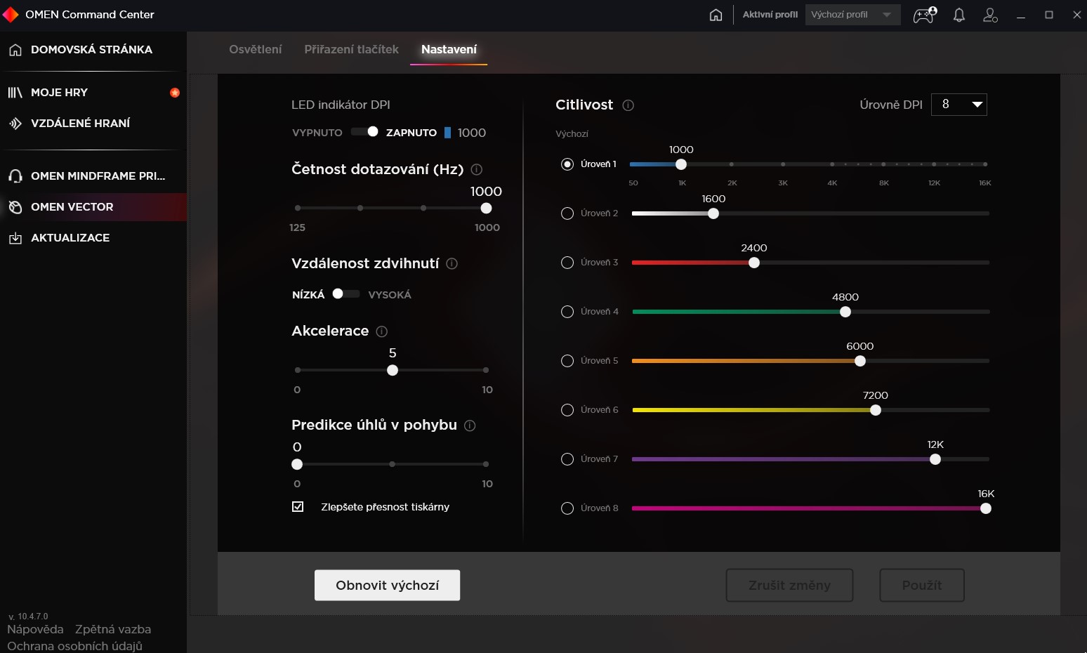This screenshot has height=653, width=1087.
Task: Uncheck Zlepšete přesnost tiskárny checkbox
Action: click(298, 507)
